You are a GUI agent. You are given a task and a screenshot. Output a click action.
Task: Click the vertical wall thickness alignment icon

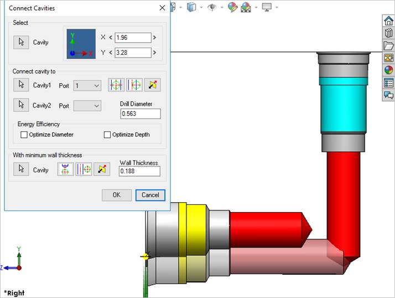[x=65, y=169]
